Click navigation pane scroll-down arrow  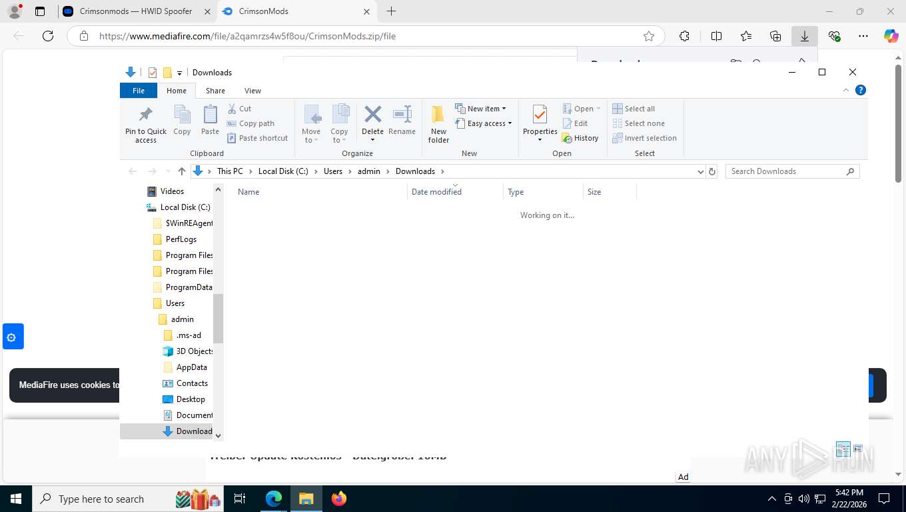pyautogui.click(x=218, y=435)
